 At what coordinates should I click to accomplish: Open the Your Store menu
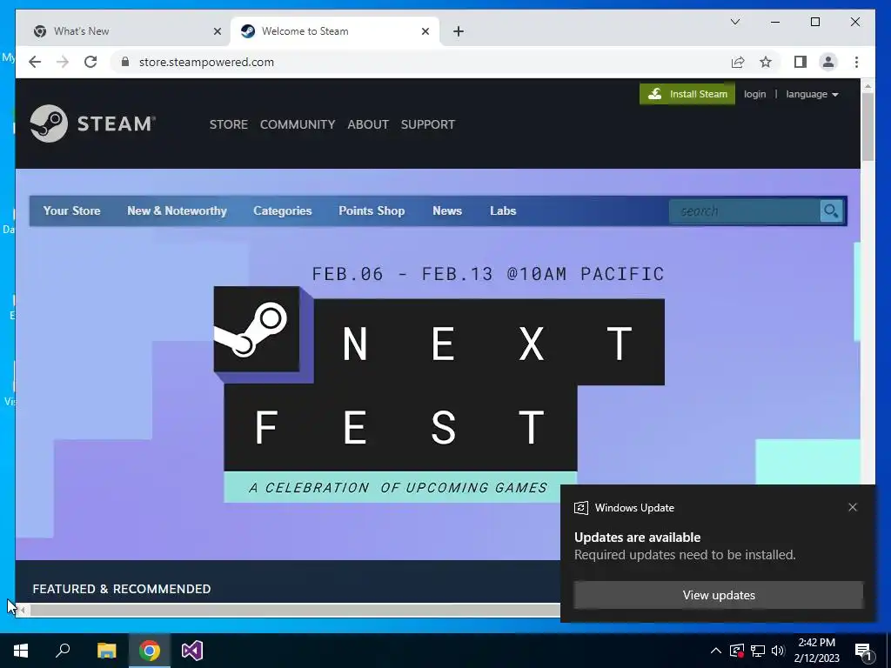pyautogui.click(x=71, y=210)
